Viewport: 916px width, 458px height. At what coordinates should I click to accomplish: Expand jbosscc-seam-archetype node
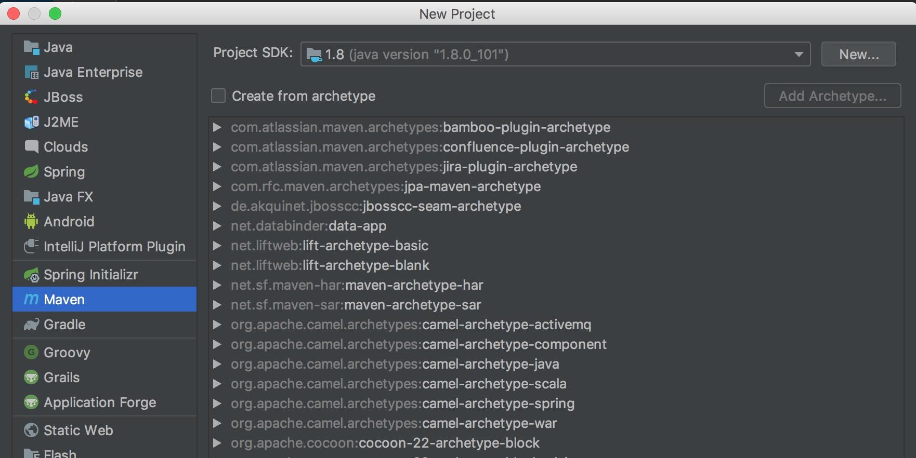click(x=217, y=206)
